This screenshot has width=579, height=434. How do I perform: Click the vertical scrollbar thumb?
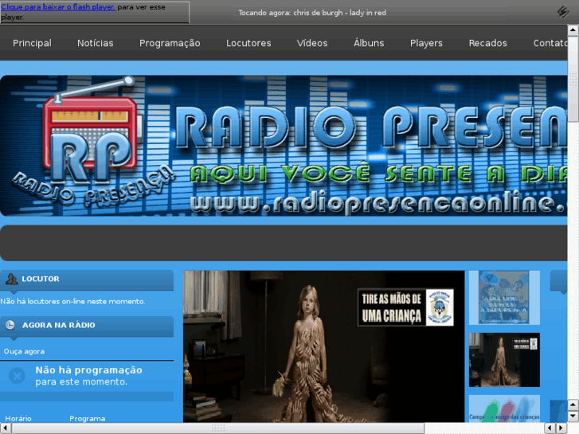573,79
